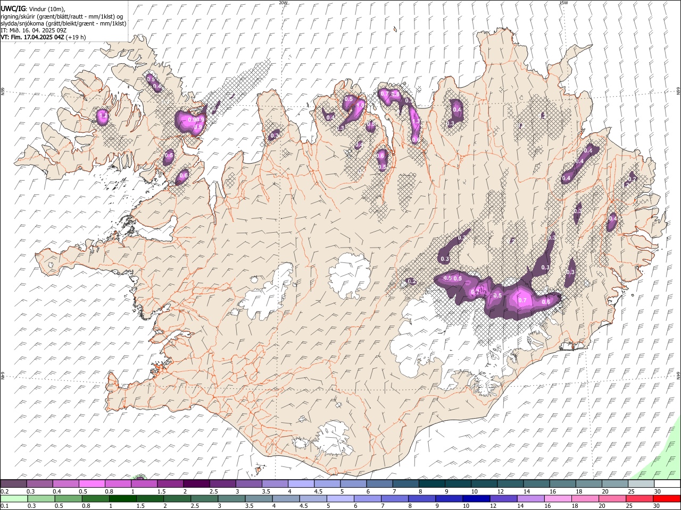Click the pale green 0.1–0.3 rain legend swatch
This screenshot has height=510, width=681.
tap(14, 498)
